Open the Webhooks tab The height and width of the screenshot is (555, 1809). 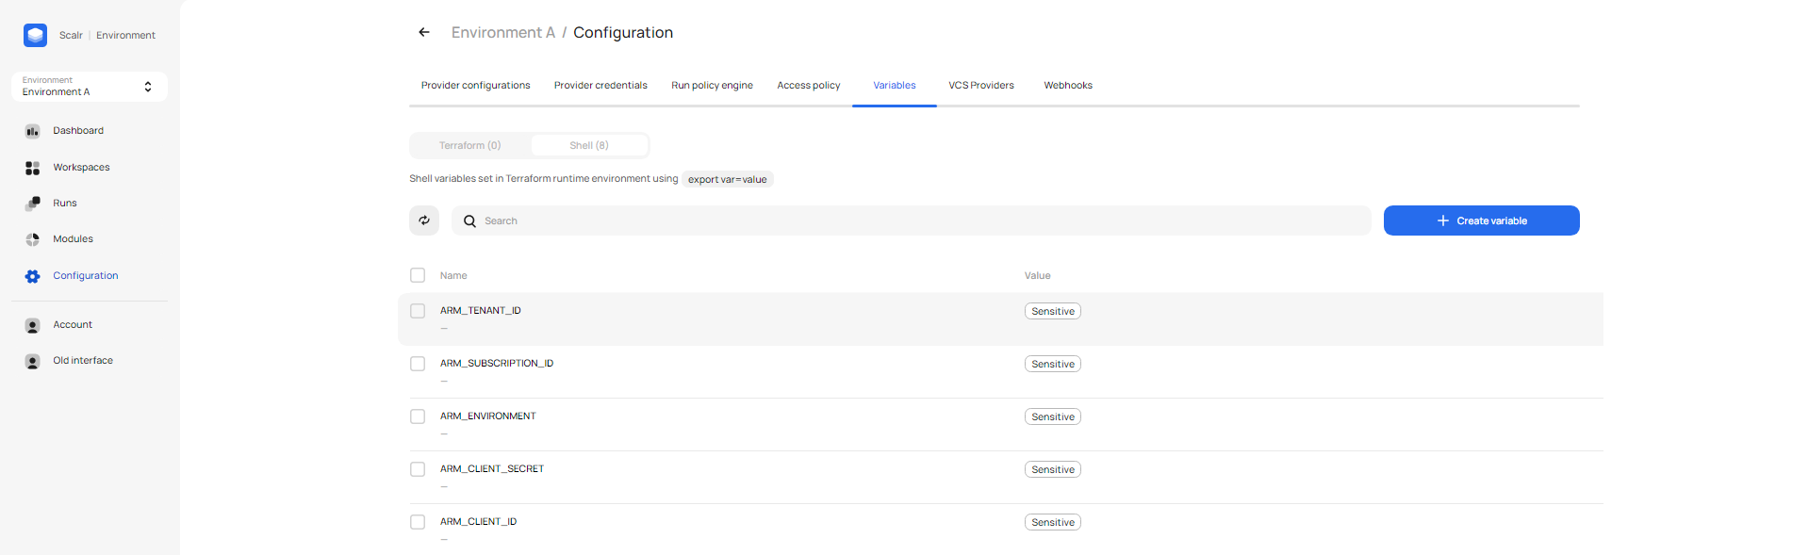(1068, 86)
